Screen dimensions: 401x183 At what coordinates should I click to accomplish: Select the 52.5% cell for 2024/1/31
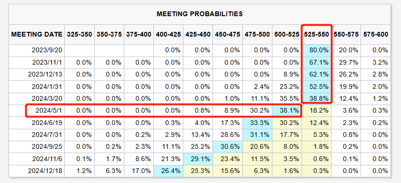click(316, 87)
